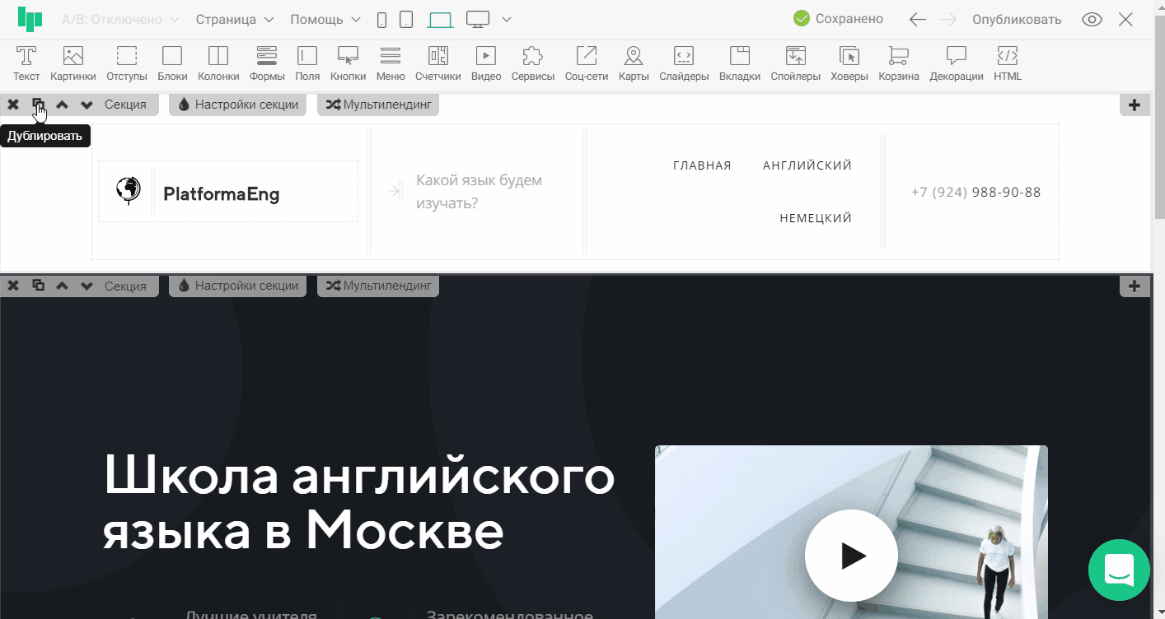Open the Карты maps tool
This screenshot has height=619, width=1165.
click(x=633, y=63)
